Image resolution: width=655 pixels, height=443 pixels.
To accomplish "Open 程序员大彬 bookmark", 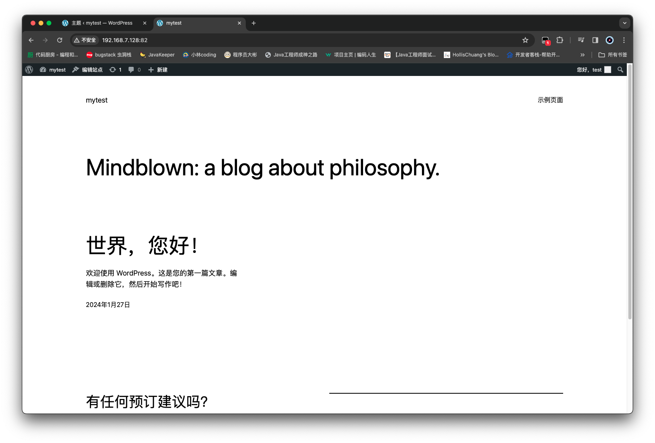I will tap(241, 55).
